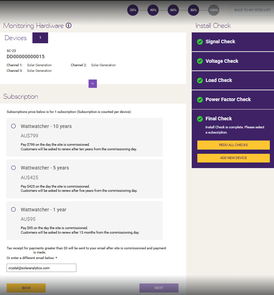Select the Wattwatcher 10 years subscription radio
The width and height of the screenshot is (274, 295).
[13, 126]
